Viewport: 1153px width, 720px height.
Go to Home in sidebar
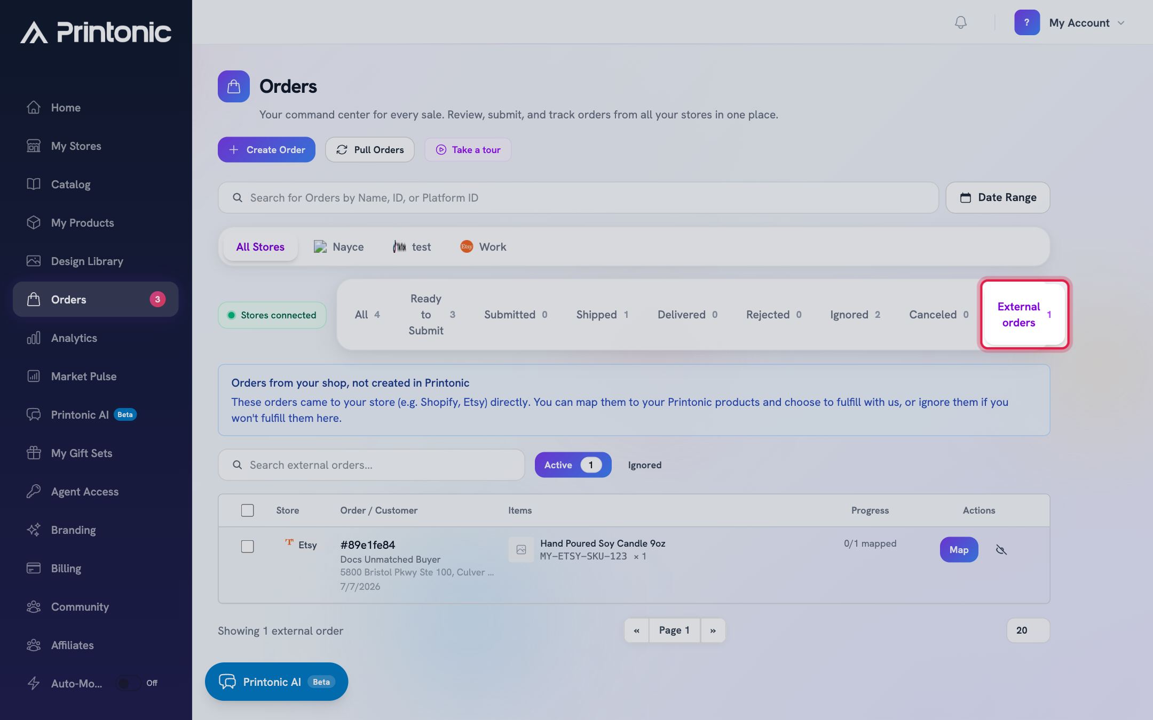coord(96,108)
